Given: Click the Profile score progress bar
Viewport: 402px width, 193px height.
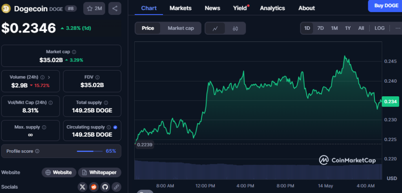Looking at the screenshot, I should tap(90, 151).
